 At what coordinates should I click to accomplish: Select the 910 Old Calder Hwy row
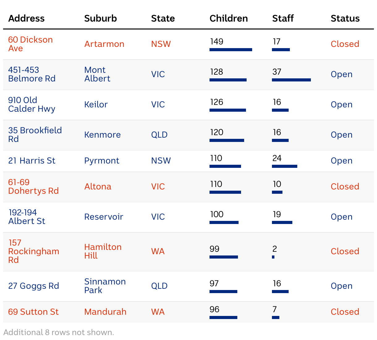pyautogui.click(x=188, y=105)
